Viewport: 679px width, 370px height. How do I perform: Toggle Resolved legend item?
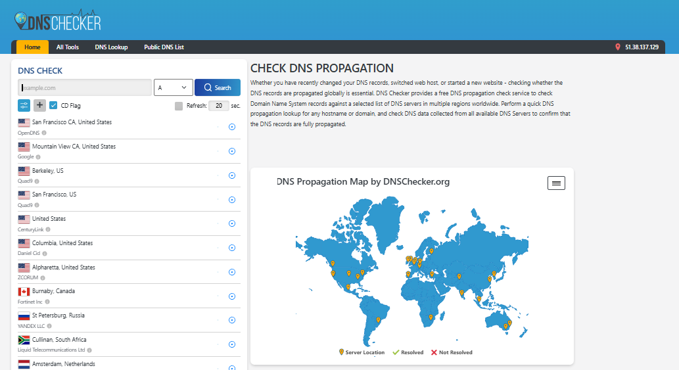[408, 352]
